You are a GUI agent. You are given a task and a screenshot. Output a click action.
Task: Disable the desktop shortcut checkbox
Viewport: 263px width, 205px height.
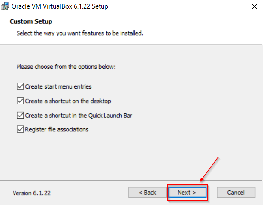point(20,101)
